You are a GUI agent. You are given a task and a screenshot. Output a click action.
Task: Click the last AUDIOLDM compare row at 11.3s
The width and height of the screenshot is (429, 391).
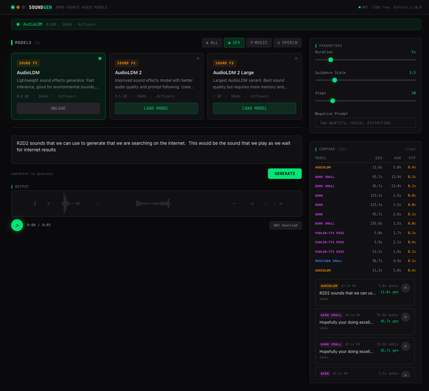coord(365,271)
